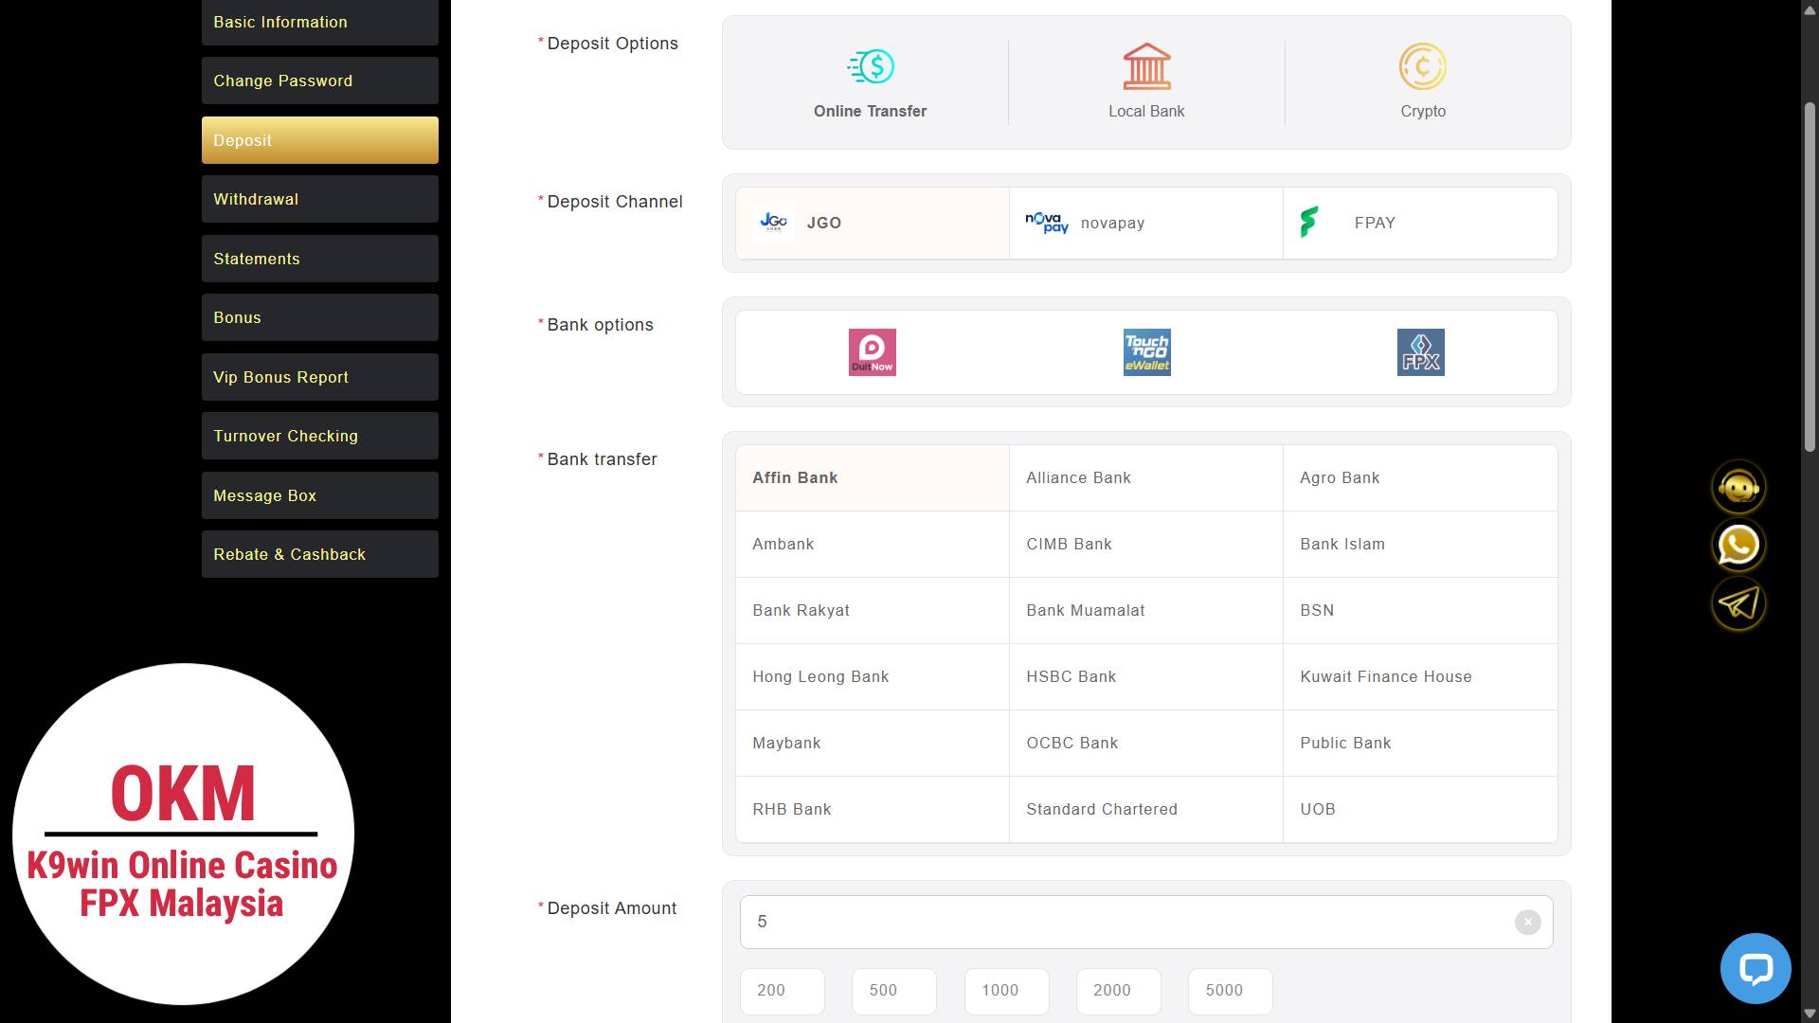Open the Telegram contact icon
The image size is (1819, 1023).
(x=1738, y=603)
